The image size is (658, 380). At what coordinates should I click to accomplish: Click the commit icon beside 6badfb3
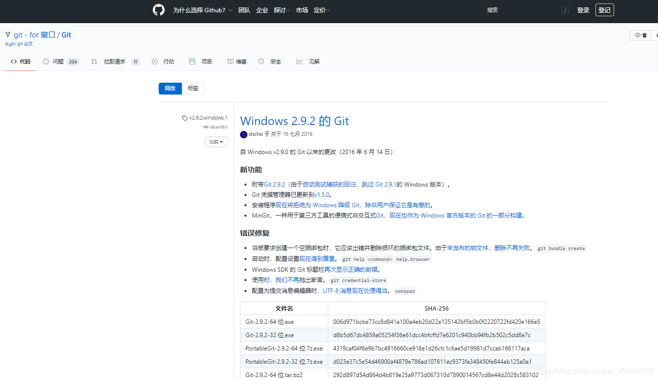point(206,127)
